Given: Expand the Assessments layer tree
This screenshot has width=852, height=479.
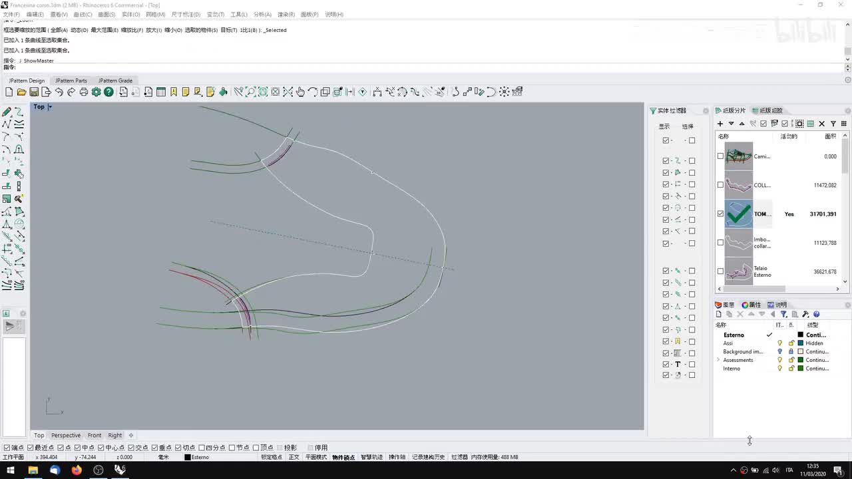Looking at the screenshot, I should tap(718, 360).
